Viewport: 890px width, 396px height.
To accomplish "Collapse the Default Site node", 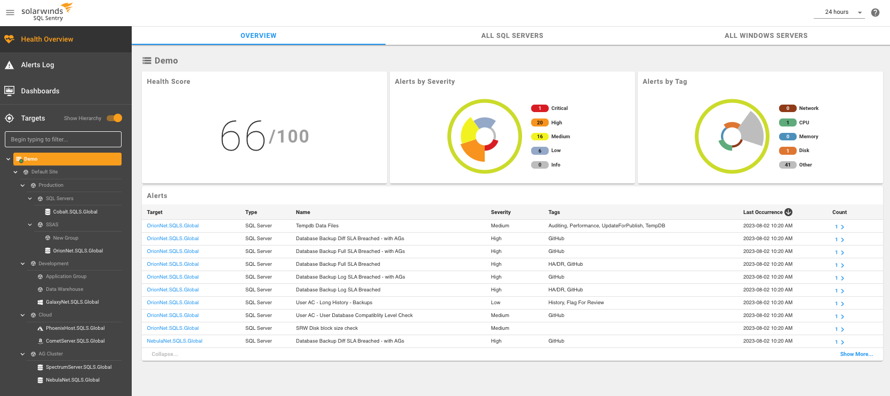I will 15,172.
